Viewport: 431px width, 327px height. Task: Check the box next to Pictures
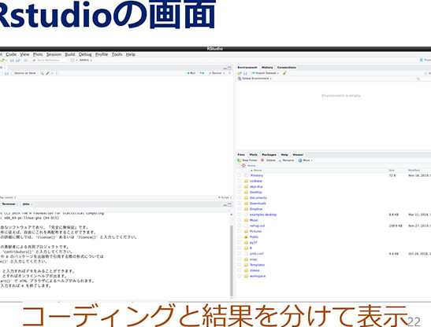pyautogui.click(x=239, y=231)
